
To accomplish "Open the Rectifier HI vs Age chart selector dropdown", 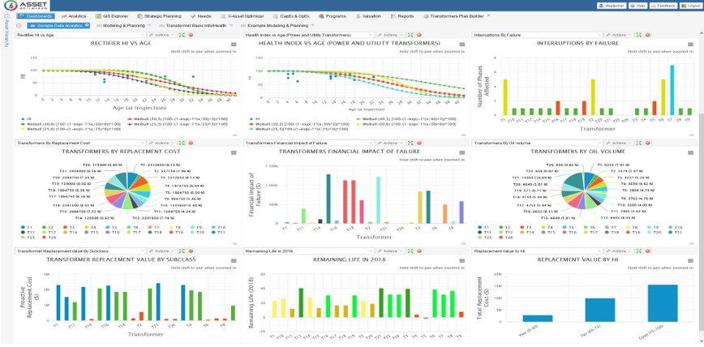I will (x=143, y=35).
